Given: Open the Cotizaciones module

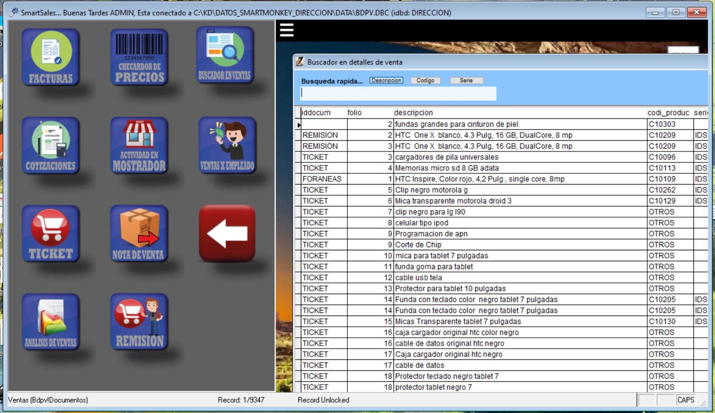Looking at the screenshot, I should click(x=50, y=146).
